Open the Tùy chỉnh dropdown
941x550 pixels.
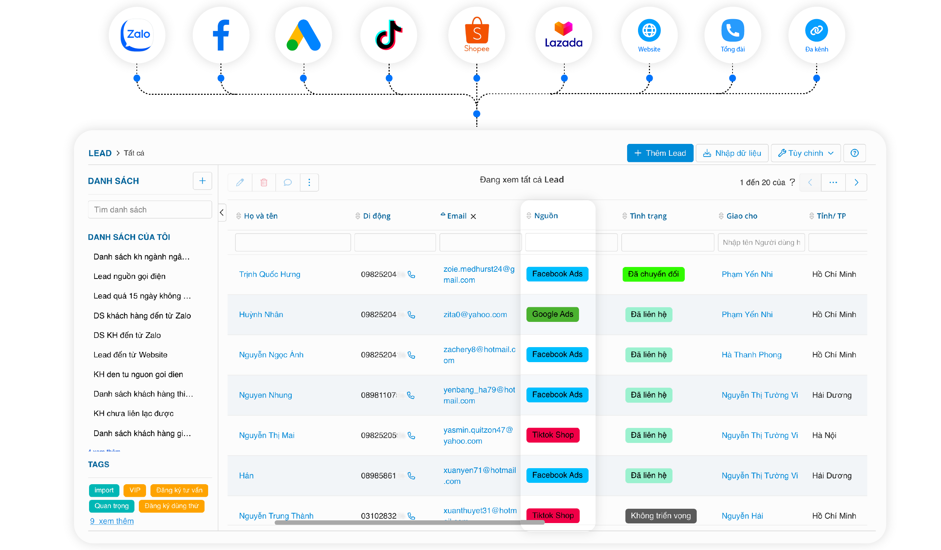tap(806, 153)
